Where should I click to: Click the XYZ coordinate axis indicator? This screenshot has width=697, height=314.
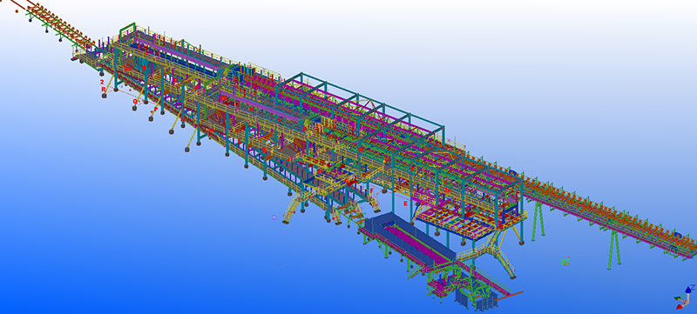click(684, 297)
